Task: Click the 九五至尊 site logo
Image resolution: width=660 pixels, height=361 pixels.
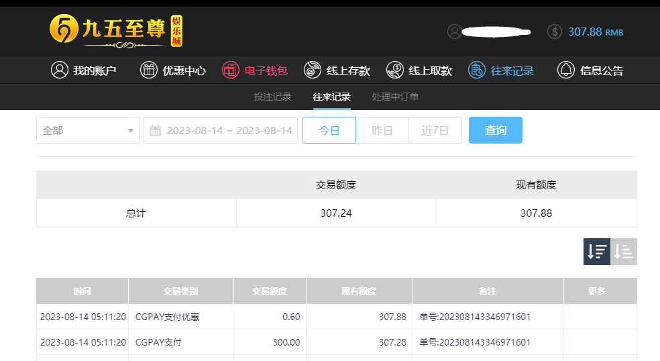Action: (x=116, y=31)
